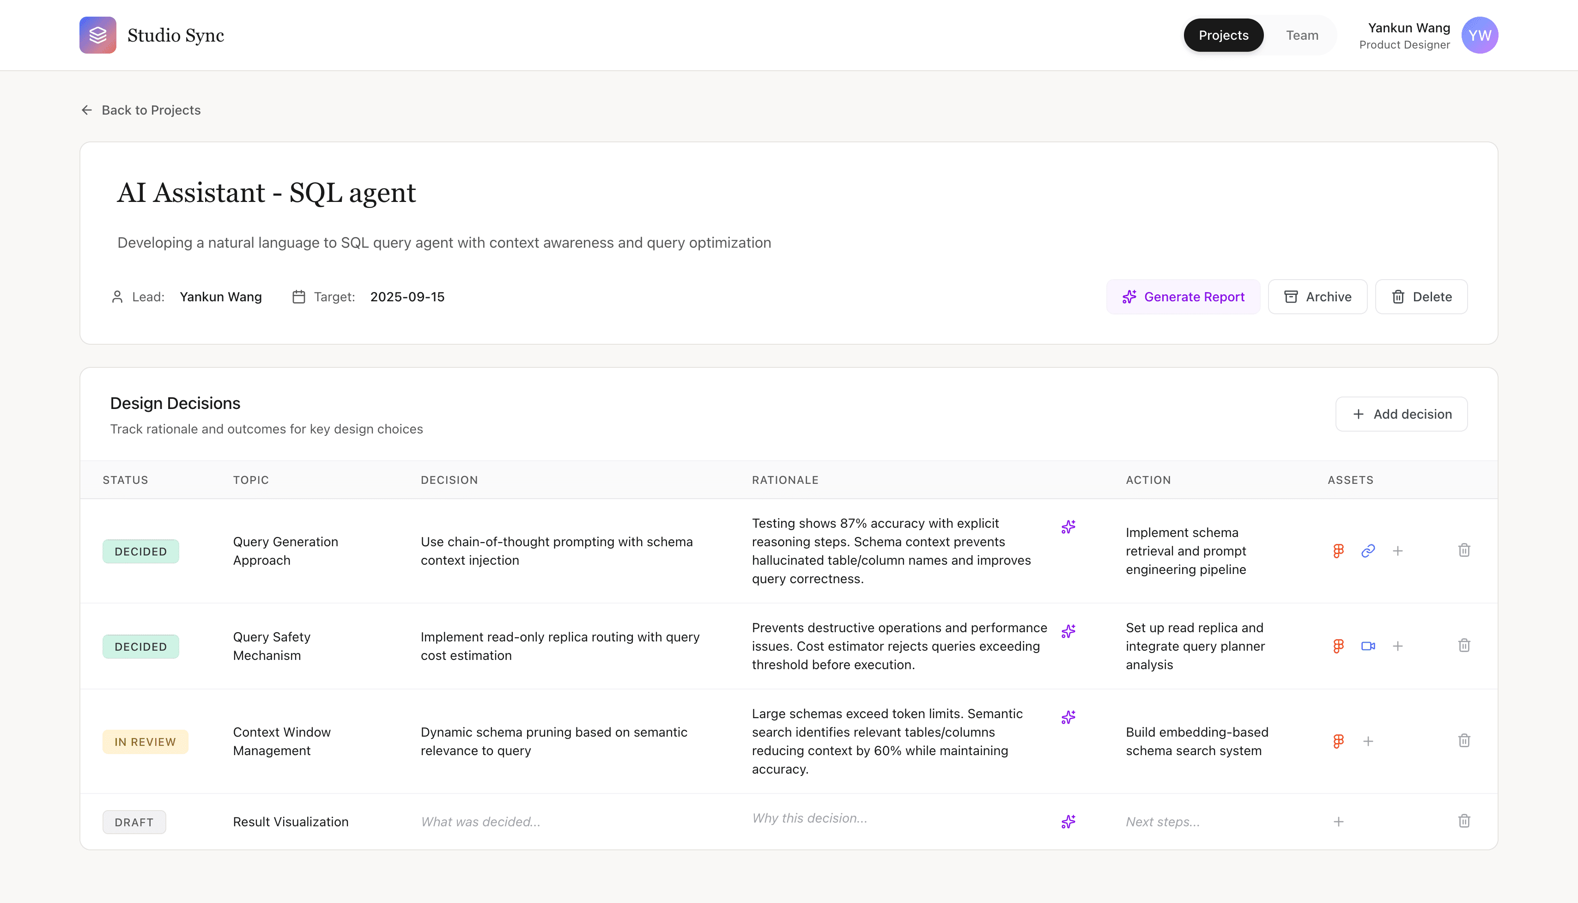Image resolution: width=1578 pixels, height=903 pixels.
Task: Open link asset in Query Generation row
Action: click(1368, 551)
